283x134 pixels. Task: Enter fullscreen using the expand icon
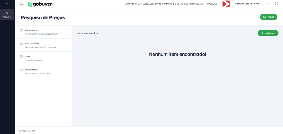coord(277,4)
